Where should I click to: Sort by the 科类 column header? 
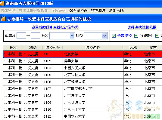(33, 48)
